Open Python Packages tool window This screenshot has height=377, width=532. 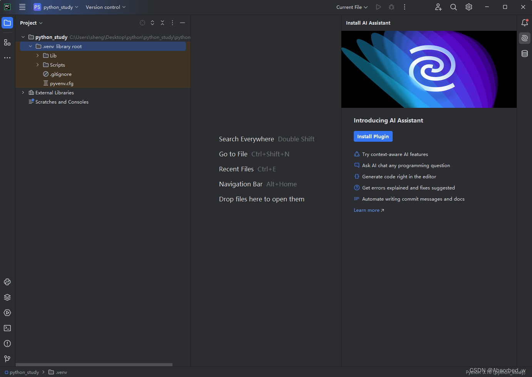(x=7, y=297)
